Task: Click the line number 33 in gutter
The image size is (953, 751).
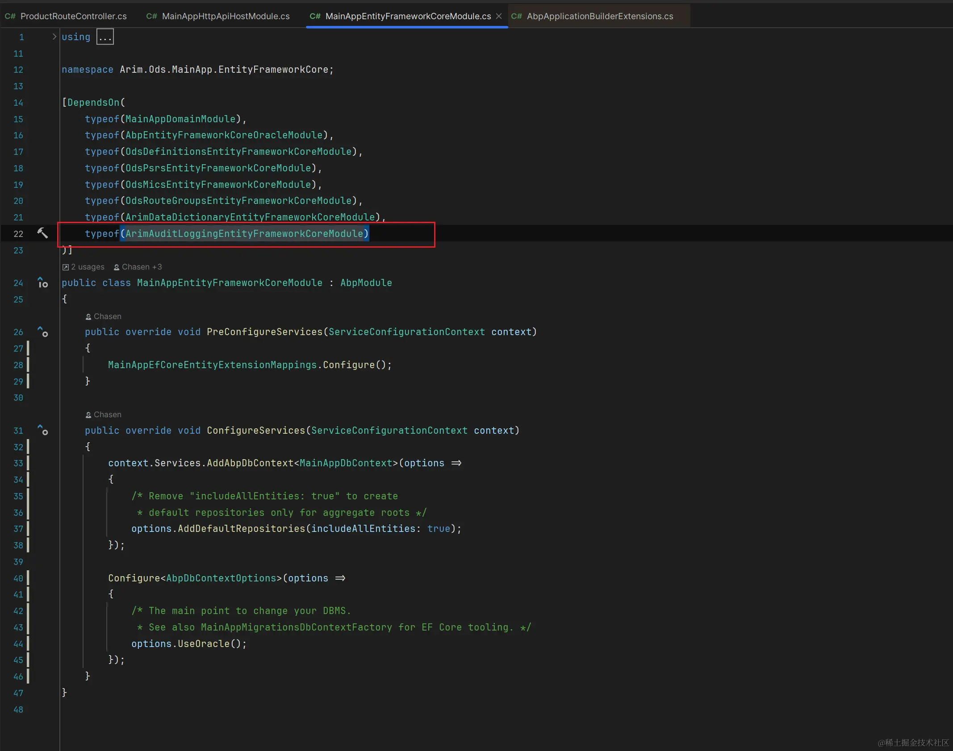Action: pyautogui.click(x=18, y=463)
